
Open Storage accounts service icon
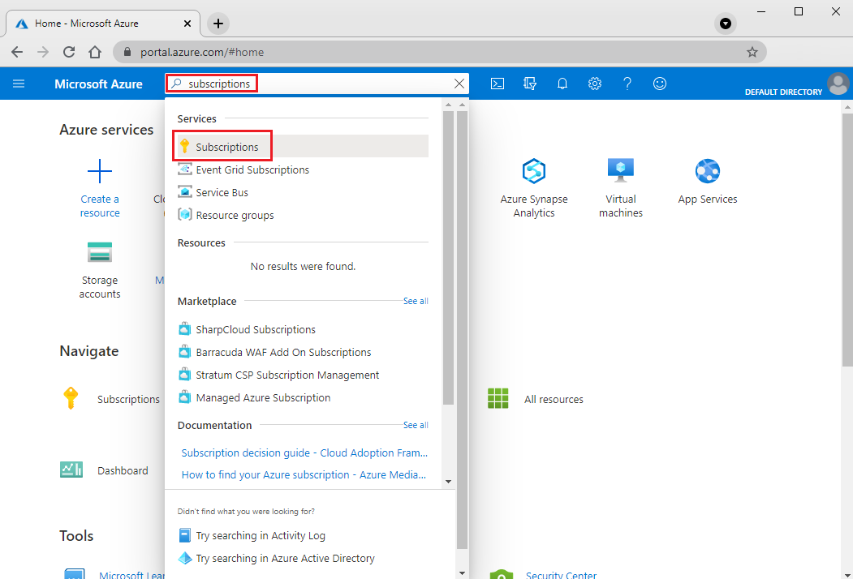[100, 252]
